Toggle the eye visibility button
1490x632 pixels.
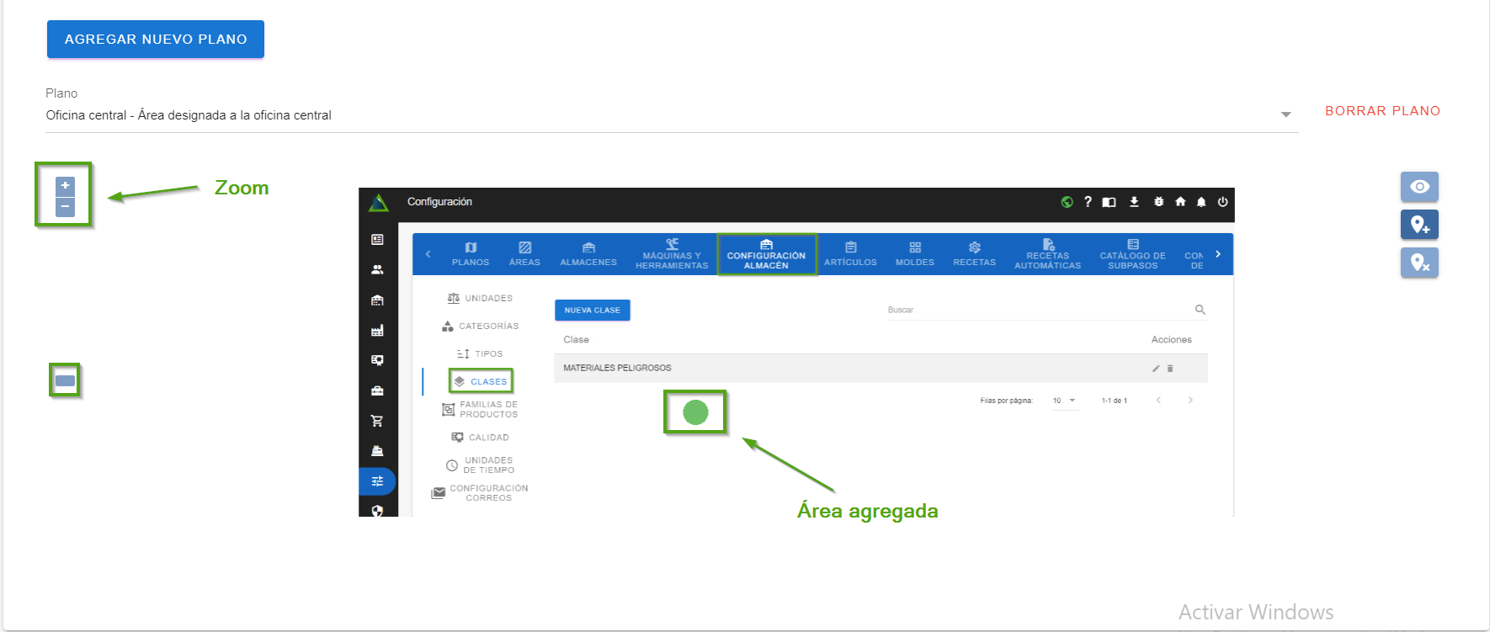point(1419,187)
